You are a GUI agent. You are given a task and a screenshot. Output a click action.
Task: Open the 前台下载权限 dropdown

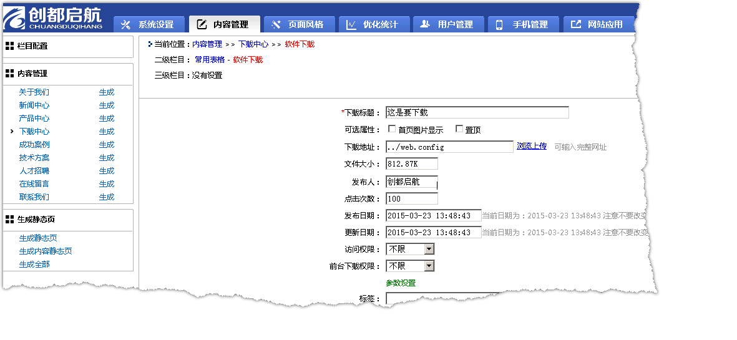[410, 266]
